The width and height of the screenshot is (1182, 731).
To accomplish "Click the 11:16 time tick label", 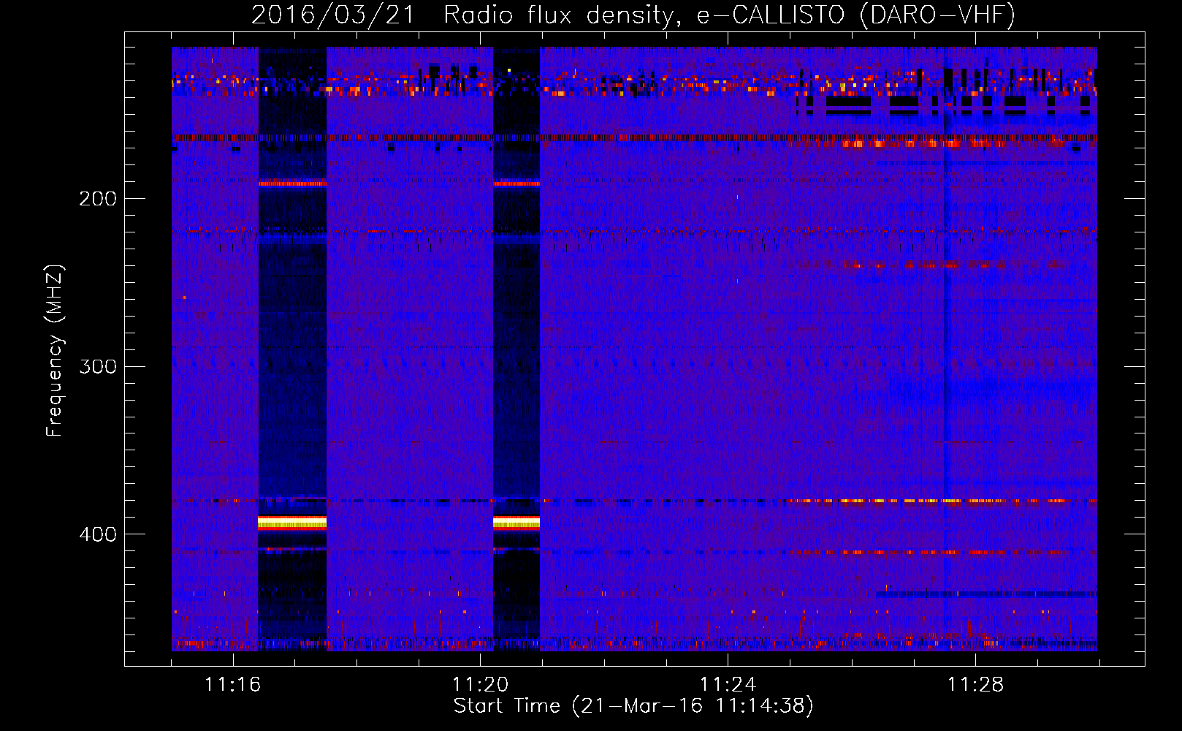I will coord(232,685).
